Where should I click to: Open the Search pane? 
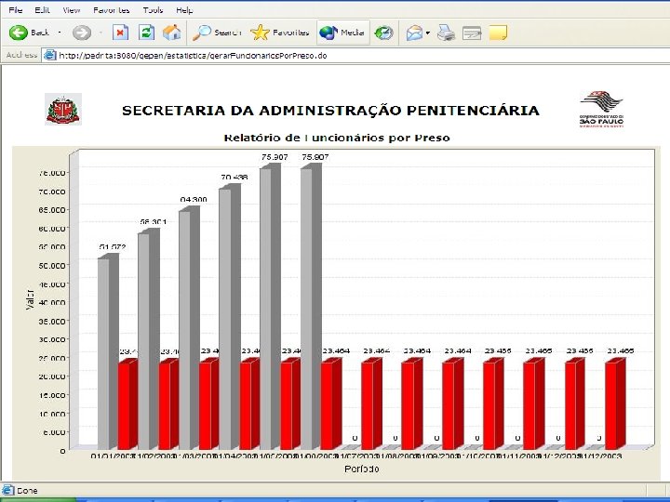217,33
